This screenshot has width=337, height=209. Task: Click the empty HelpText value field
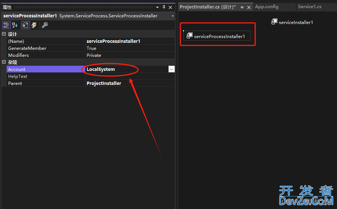(x=130, y=76)
